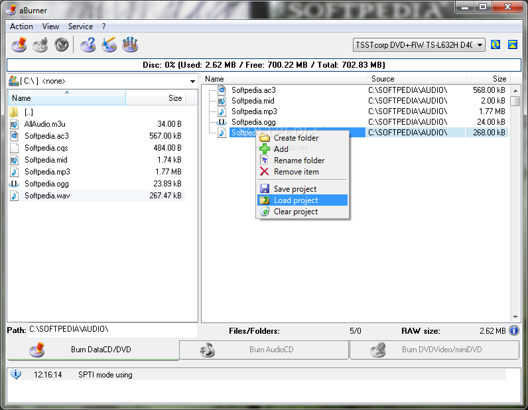
Task: Click the parent folder [..] icon
Action: click(x=14, y=112)
